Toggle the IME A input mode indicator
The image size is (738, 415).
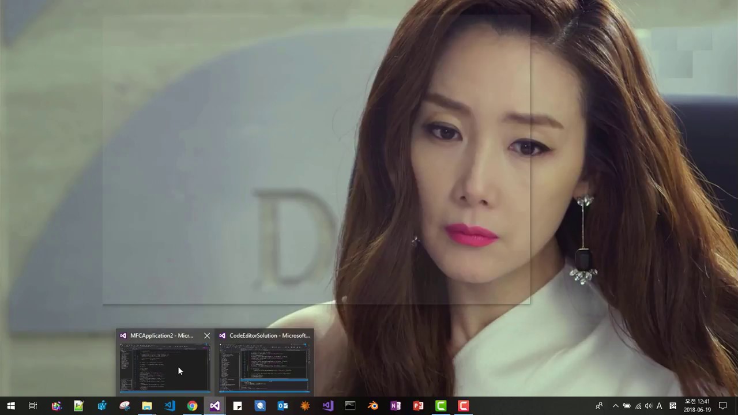click(660, 406)
